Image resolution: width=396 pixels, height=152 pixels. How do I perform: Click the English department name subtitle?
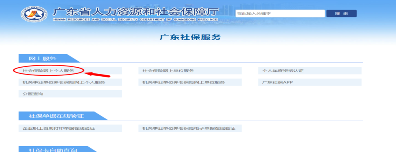[x=135, y=19]
